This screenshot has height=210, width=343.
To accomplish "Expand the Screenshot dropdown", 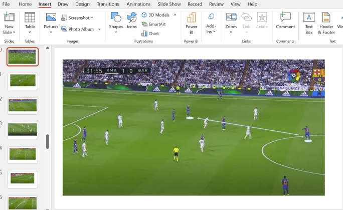I will click(x=92, y=18).
